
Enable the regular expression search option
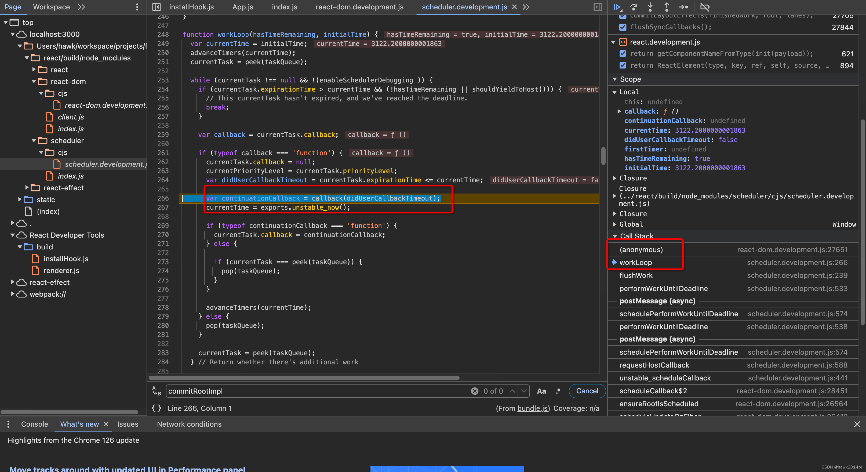coord(558,391)
